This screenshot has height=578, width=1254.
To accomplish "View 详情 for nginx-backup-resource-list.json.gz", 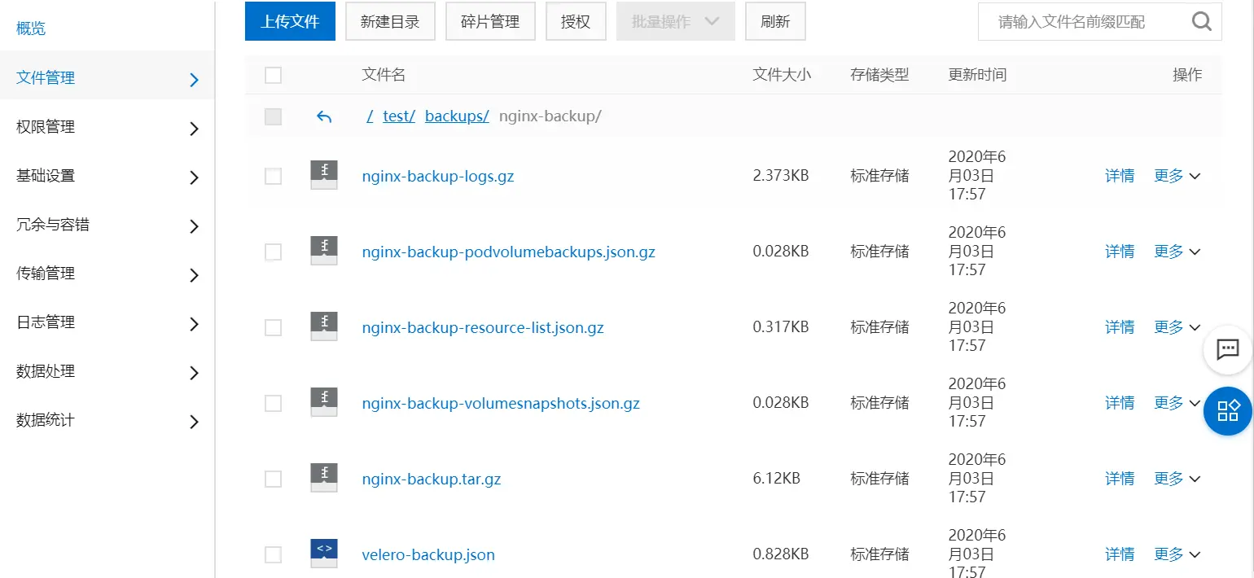I will point(1120,326).
